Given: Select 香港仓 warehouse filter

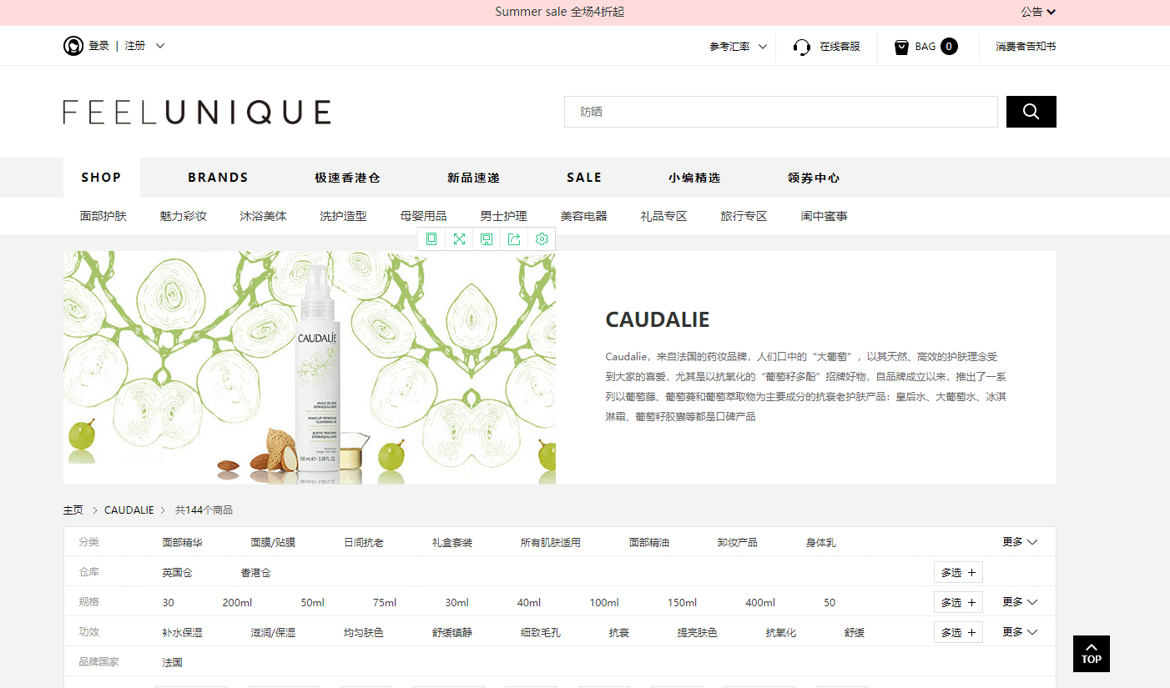Looking at the screenshot, I should coord(256,572).
